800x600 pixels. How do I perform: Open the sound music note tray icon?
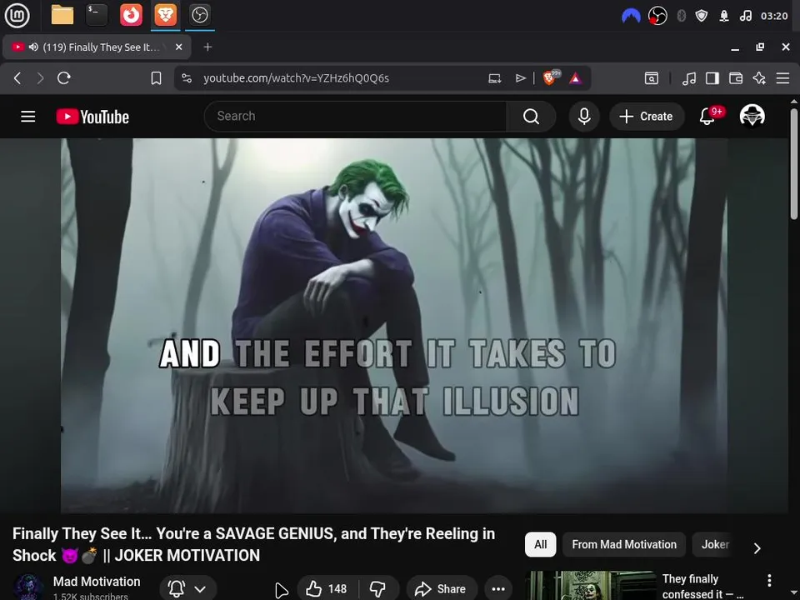(x=745, y=16)
